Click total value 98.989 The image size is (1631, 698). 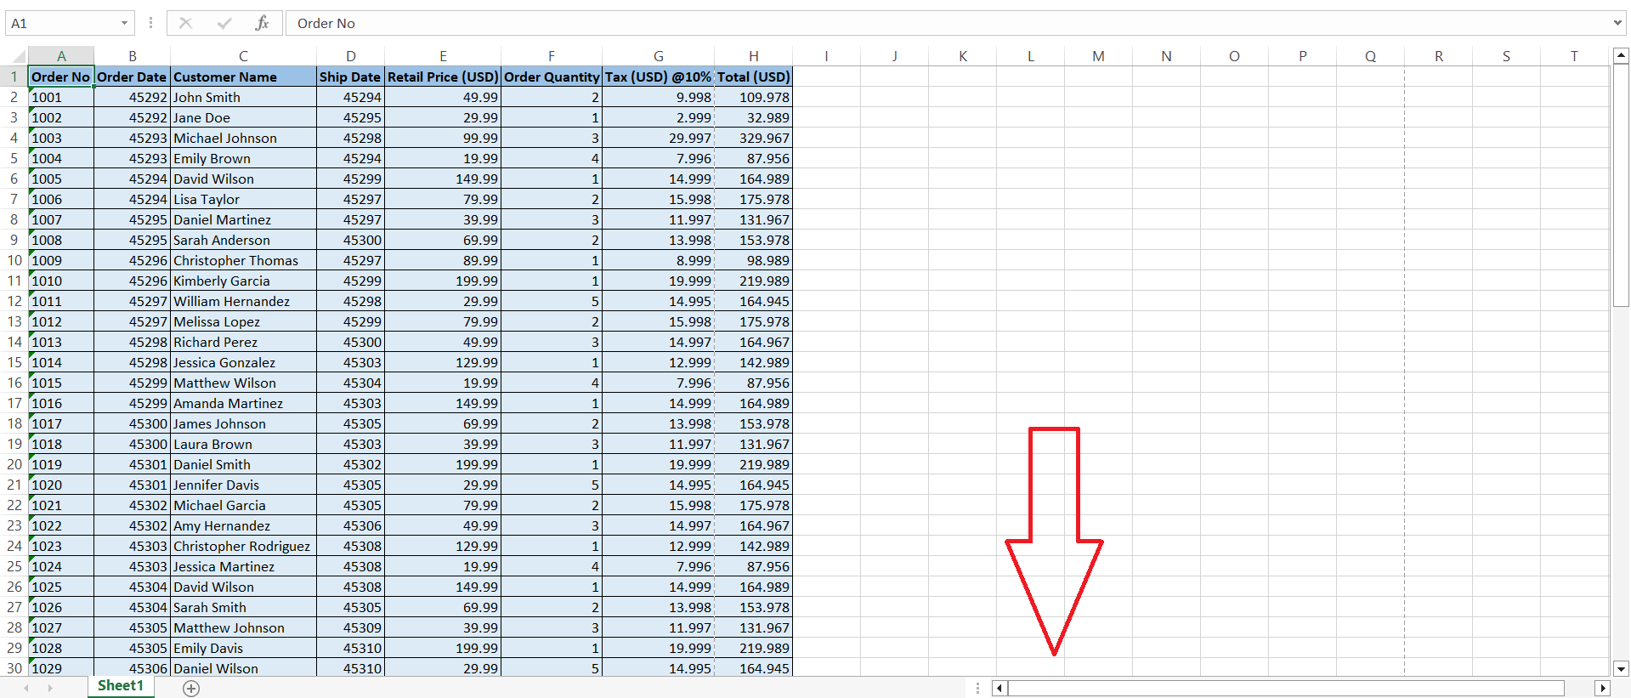(x=754, y=260)
